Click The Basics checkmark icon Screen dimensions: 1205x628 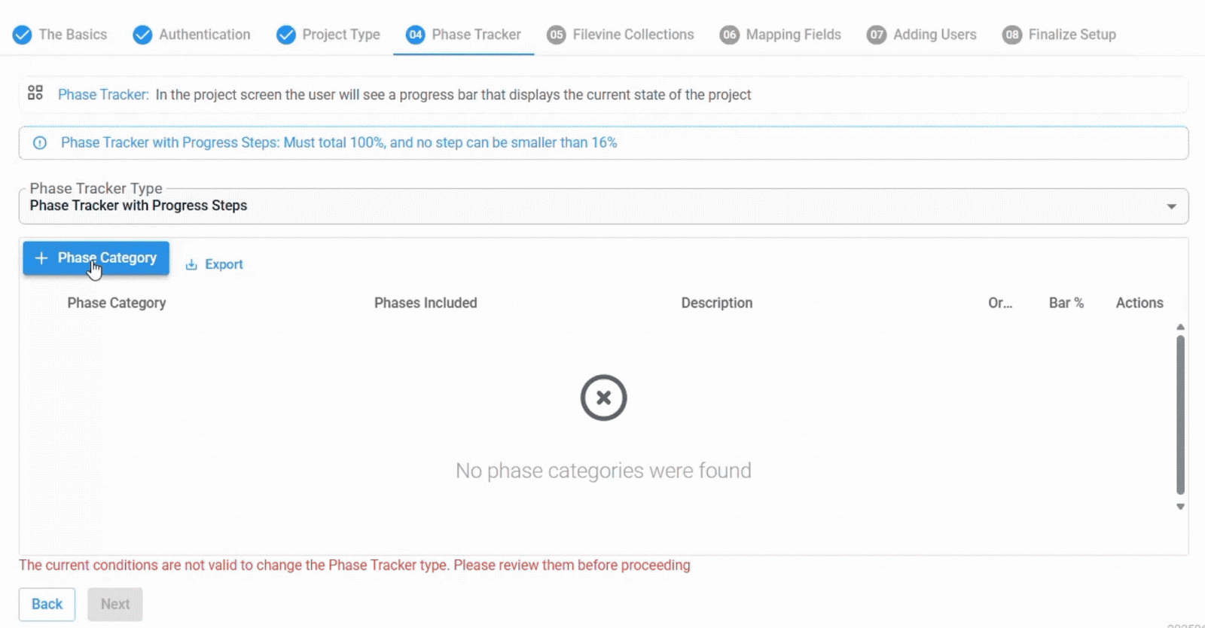[x=23, y=35]
